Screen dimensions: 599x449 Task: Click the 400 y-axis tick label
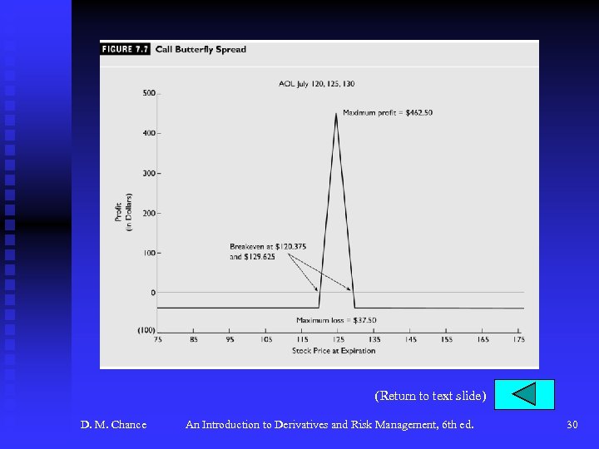click(x=149, y=133)
